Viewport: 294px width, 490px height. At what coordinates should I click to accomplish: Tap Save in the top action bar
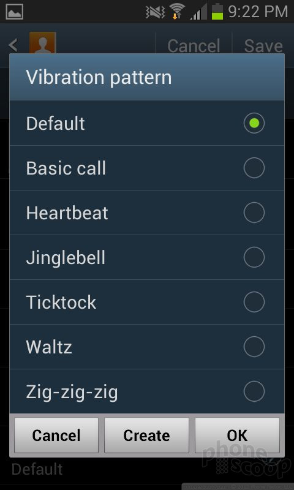(263, 46)
